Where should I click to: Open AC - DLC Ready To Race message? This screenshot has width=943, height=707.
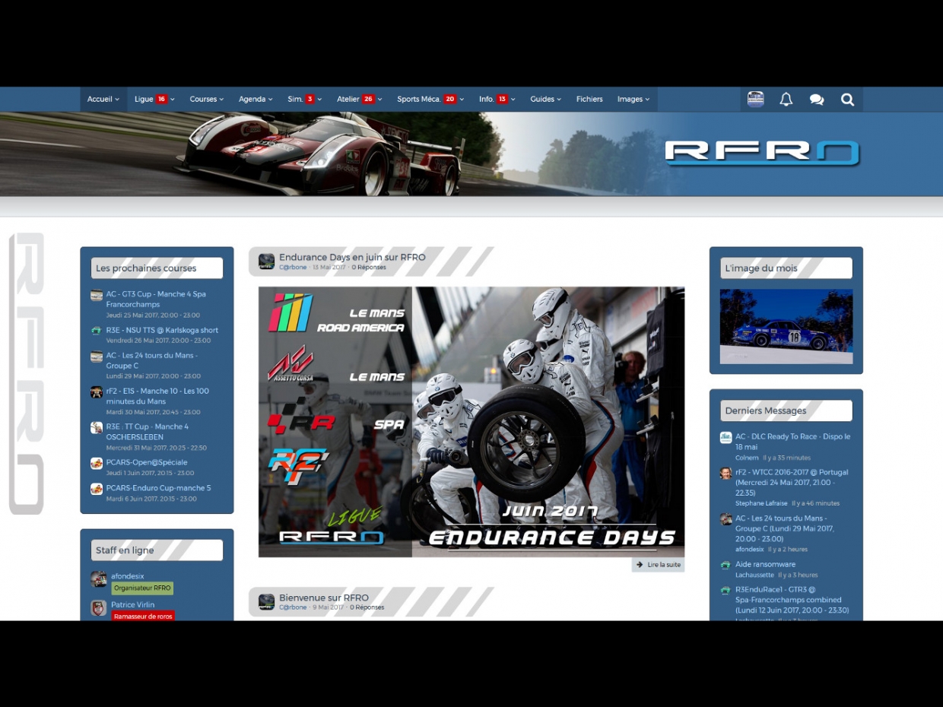[792, 442]
